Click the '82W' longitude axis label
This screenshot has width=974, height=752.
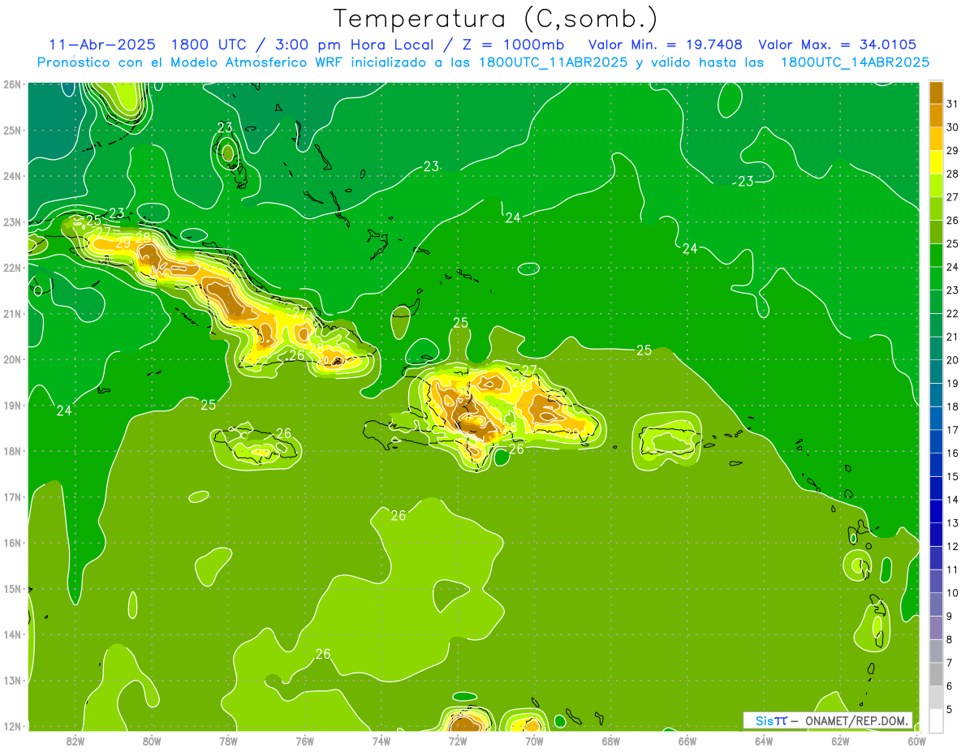pos(75,741)
